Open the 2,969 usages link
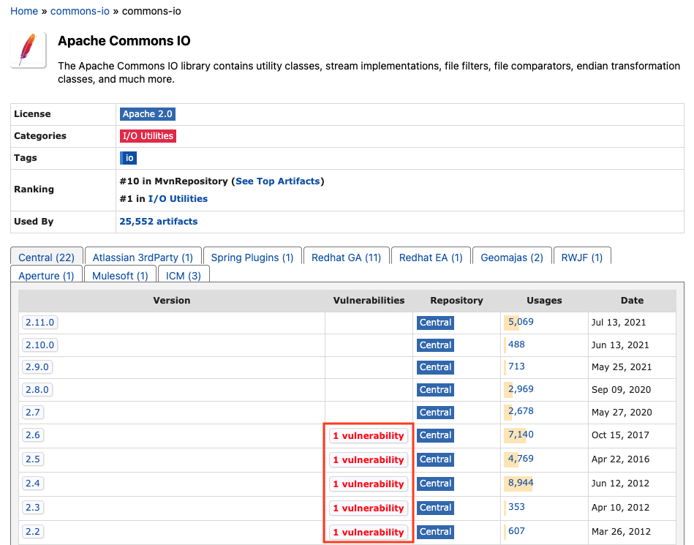Image resolution: width=694 pixels, height=545 pixels. pyautogui.click(x=521, y=389)
